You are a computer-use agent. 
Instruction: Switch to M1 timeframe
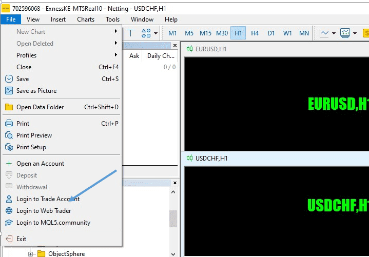pyautogui.click(x=172, y=33)
